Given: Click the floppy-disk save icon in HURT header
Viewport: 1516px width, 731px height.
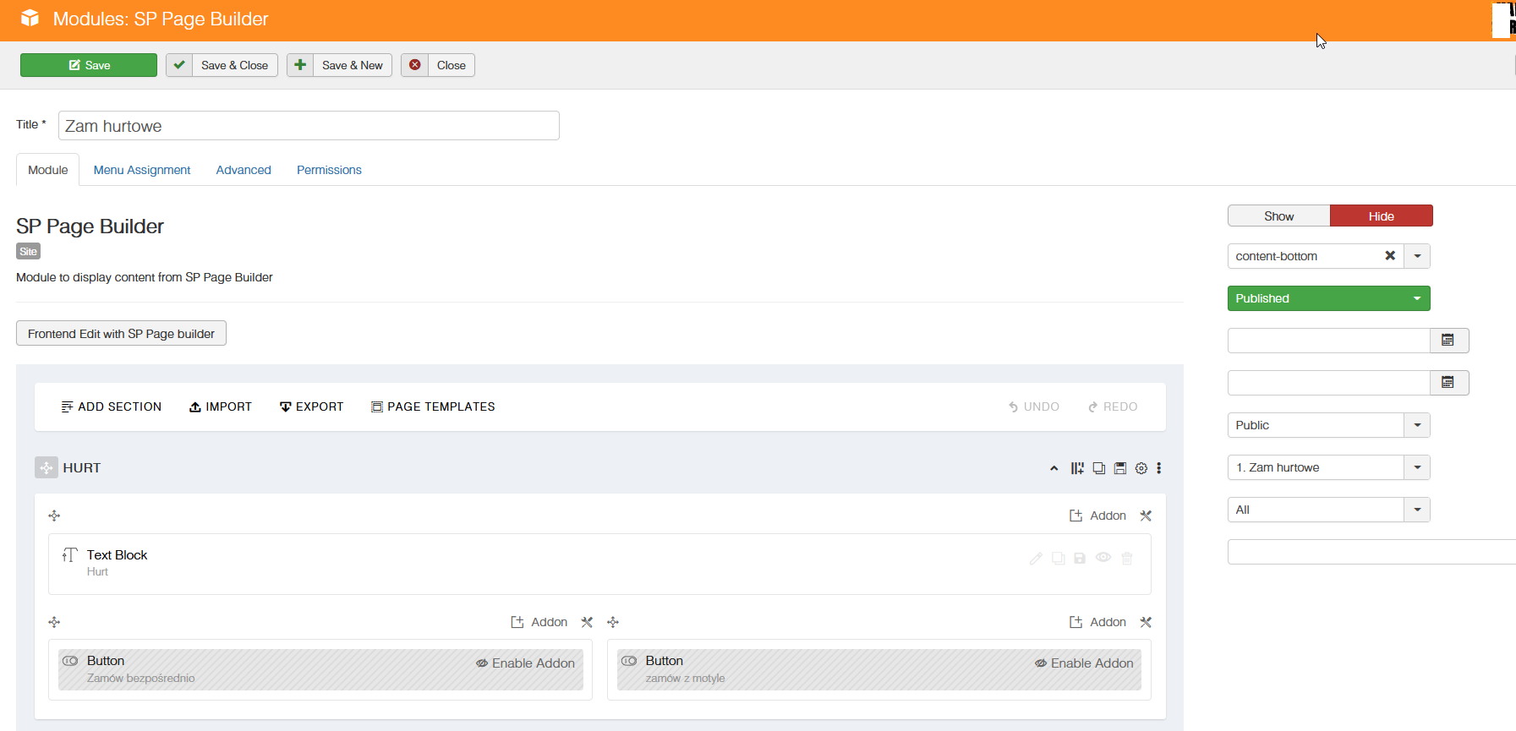Looking at the screenshot, I should click(1119, 468).
